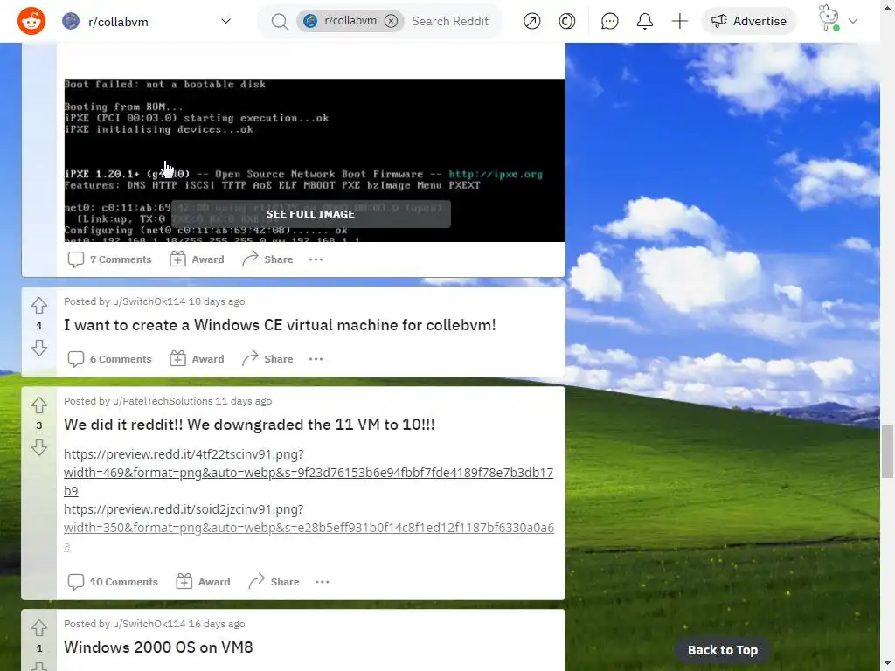This screenshot has width=895, height=671.
Task: Open 7 Comments on the iPXE post
Action: (109, 259)
